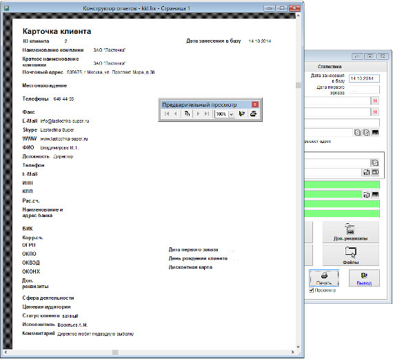Open the Файлы folder button

(x=351, y=255)
